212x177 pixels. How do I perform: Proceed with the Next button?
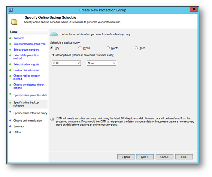pos(145,157)
